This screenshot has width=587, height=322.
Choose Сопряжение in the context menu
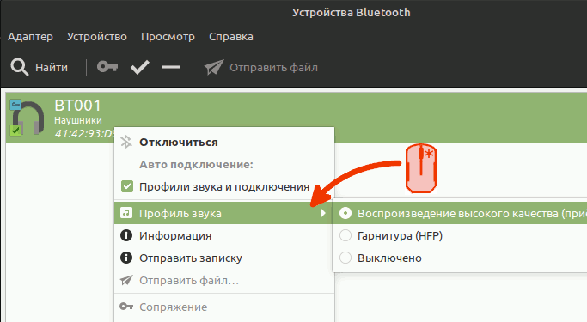click(x=224, y=307)
